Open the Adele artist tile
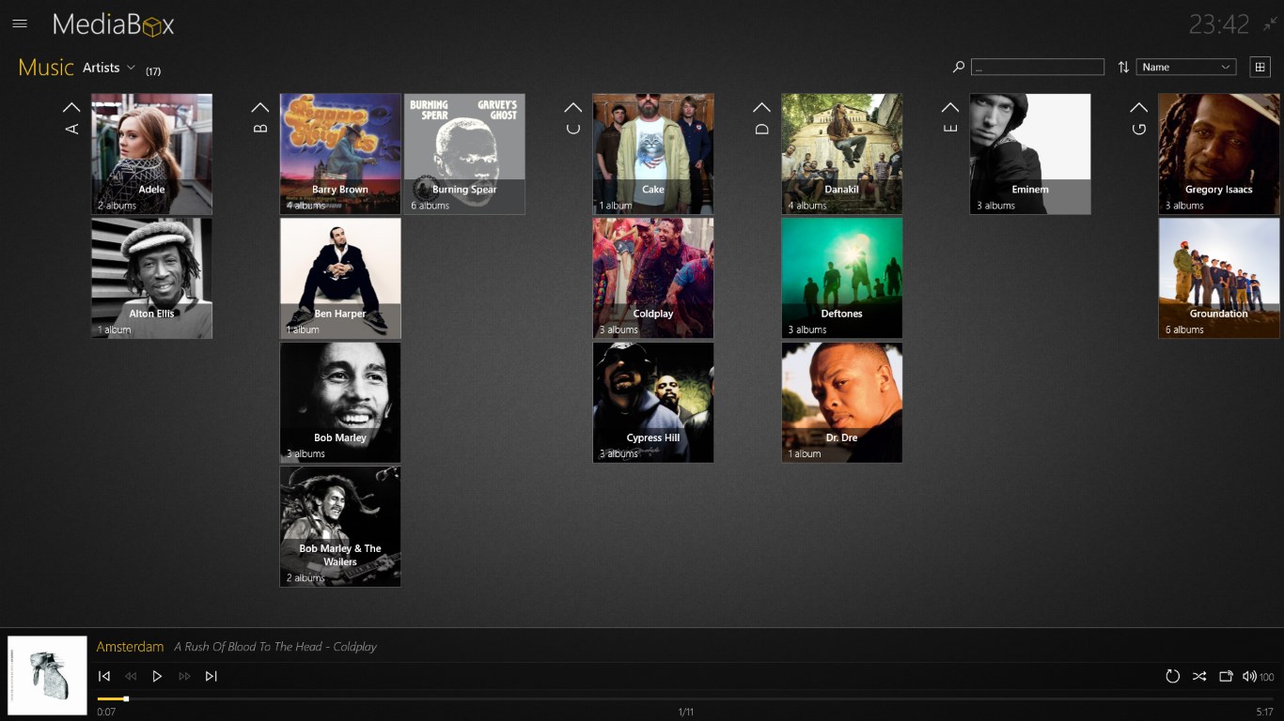 click(x=151, y=154)
